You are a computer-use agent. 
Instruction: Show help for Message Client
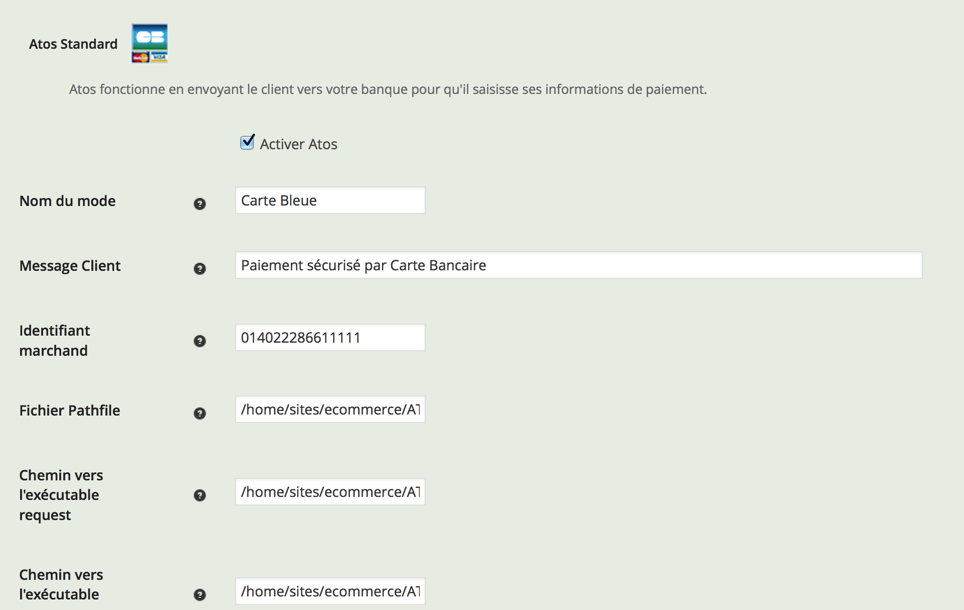(200, 268)
